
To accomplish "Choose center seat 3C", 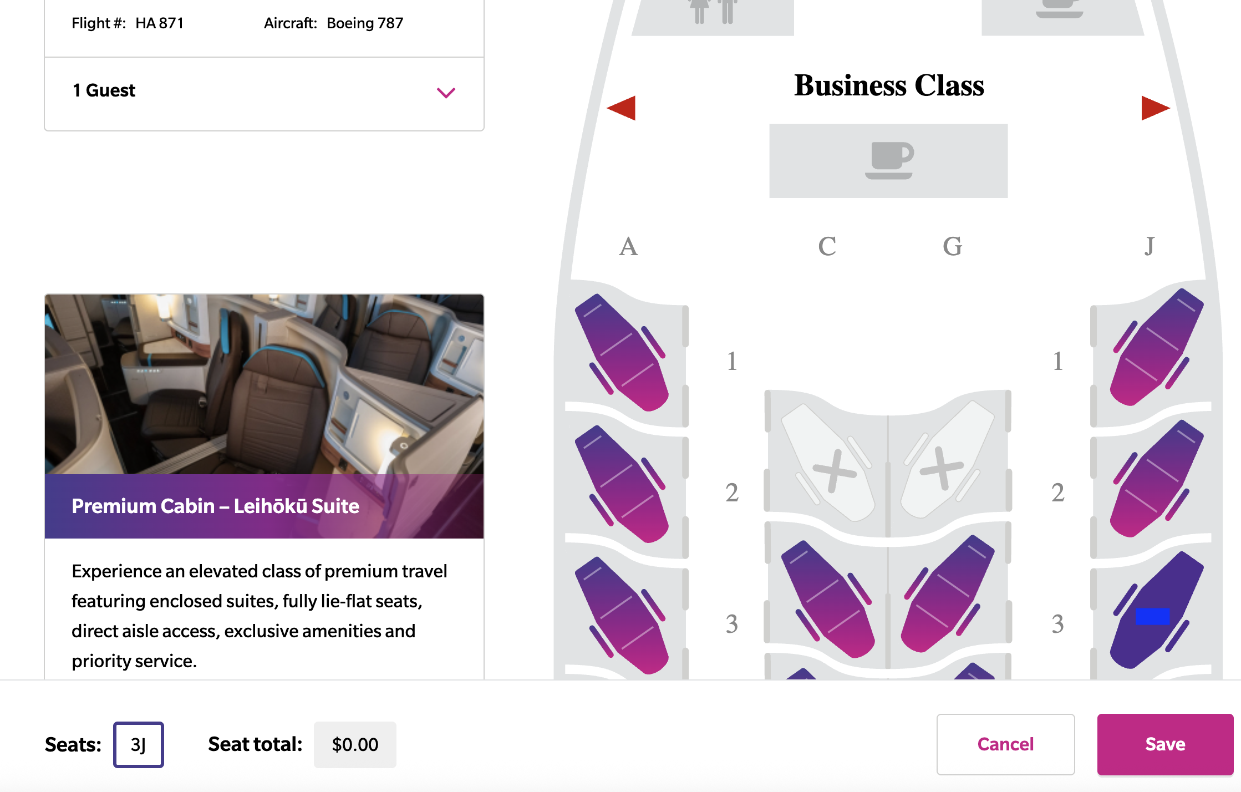I will 828,599.
